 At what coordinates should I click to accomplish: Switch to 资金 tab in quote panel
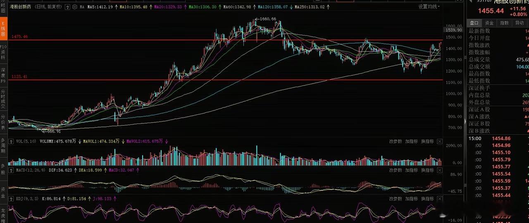(x=489, y=23)
